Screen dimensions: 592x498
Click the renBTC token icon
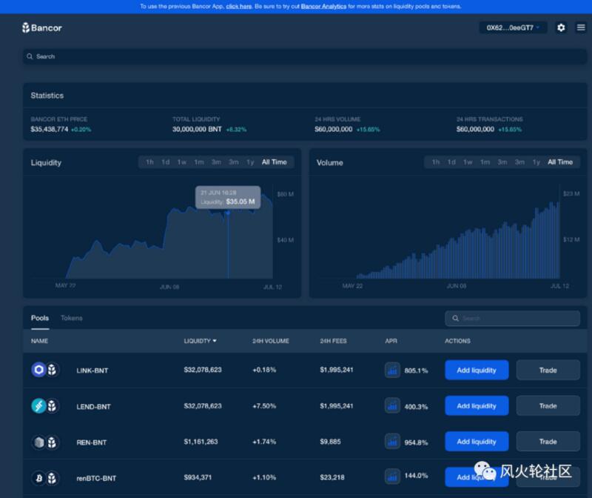pyautogui.click(x=38, y=478)
